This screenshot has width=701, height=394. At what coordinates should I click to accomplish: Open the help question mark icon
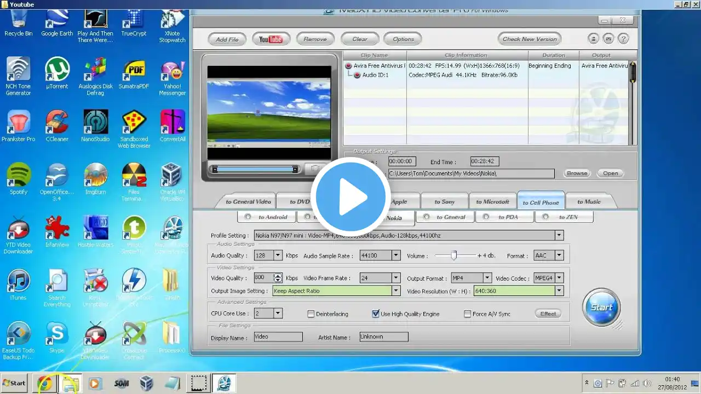click(623, 39)
